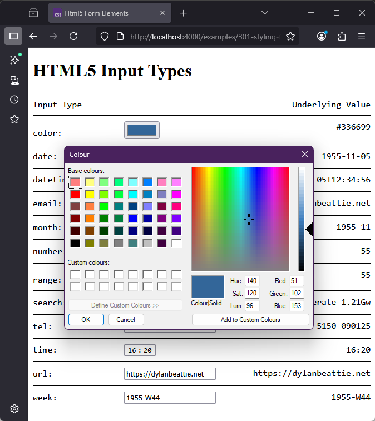Toggle the Firefox sidebar panel

13,36
